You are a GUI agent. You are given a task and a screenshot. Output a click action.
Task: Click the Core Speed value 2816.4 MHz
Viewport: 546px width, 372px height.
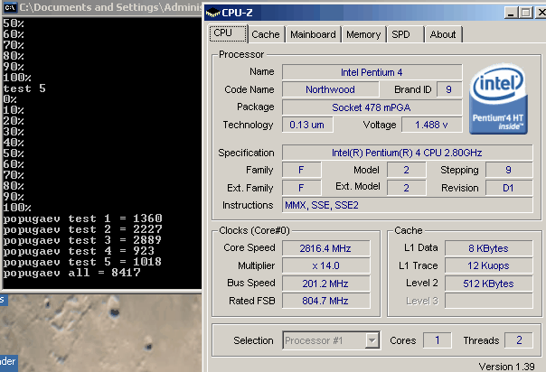tap(325, 248)
